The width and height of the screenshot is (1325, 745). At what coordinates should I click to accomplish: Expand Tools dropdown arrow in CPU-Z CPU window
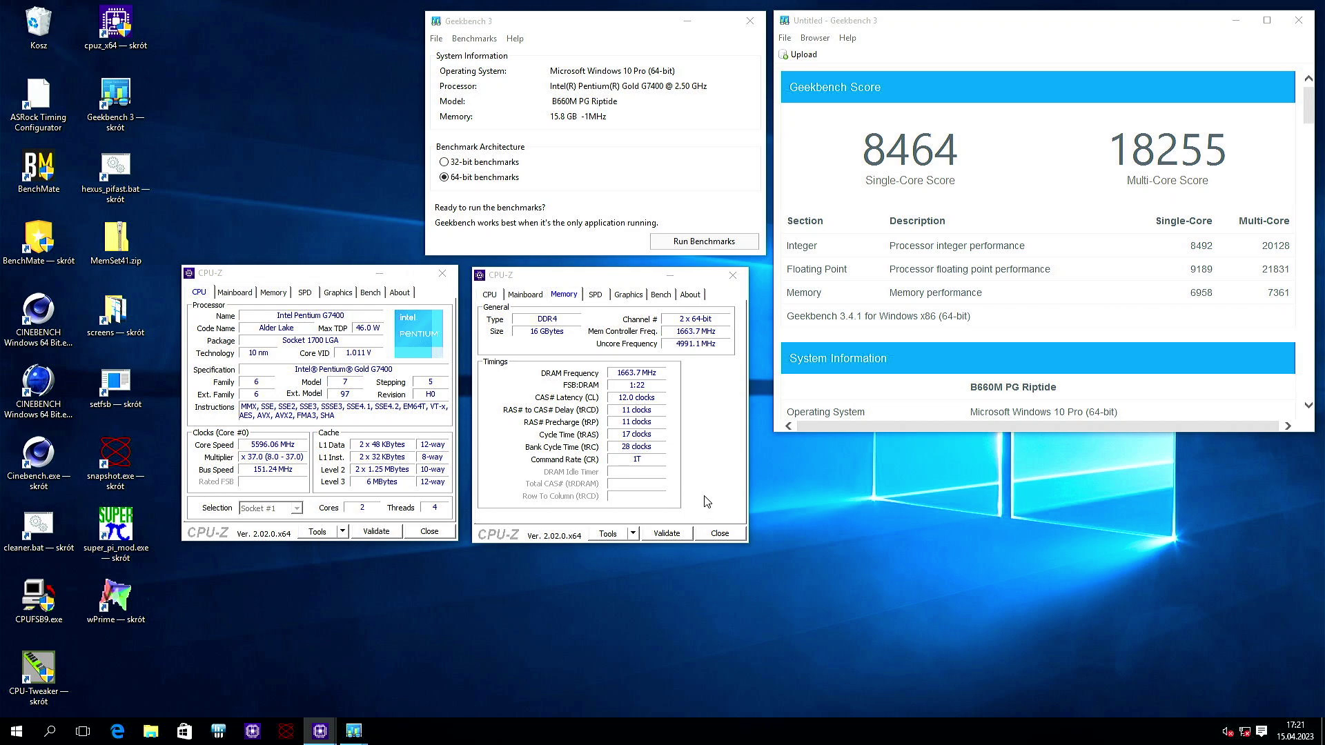(x=342, y=531)
